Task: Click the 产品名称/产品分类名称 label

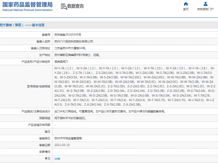Action: tap(36, 61)
